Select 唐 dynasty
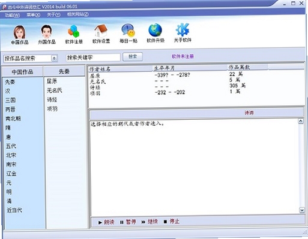Image resolution: width=308 pixels, height=239 pixels. [x=8, y=137]
